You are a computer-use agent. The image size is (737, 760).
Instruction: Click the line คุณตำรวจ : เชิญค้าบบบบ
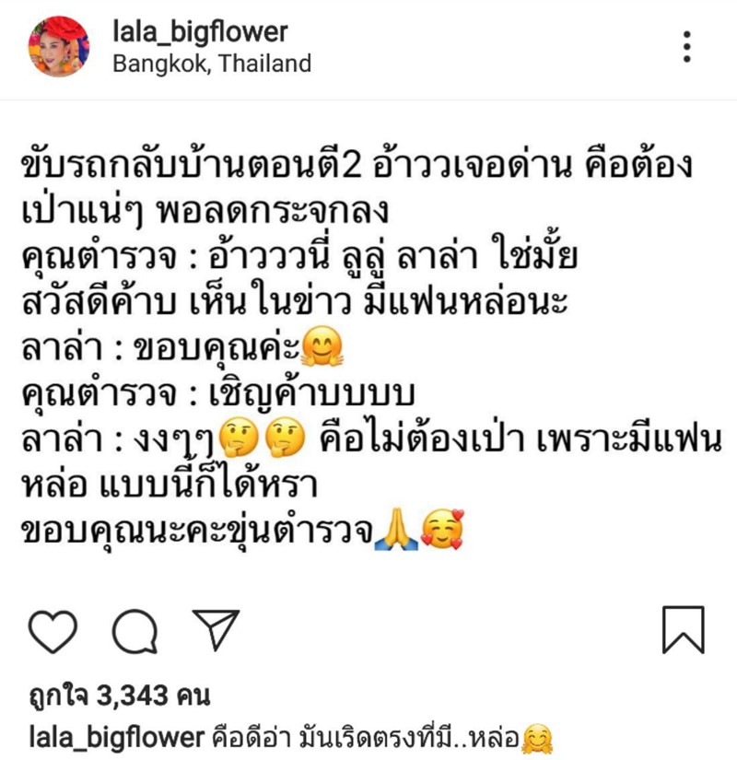click(218, 392)
